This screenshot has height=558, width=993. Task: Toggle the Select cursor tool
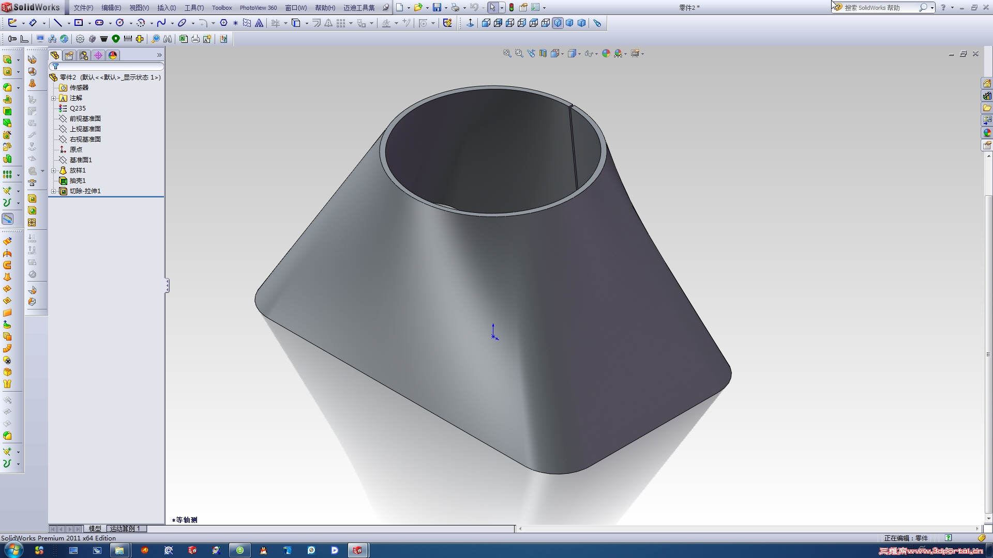492,8
